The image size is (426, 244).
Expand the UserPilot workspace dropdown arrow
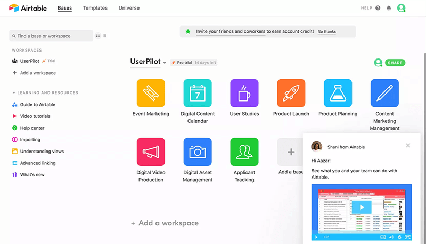pyautogui.click(x=165, y=63)
